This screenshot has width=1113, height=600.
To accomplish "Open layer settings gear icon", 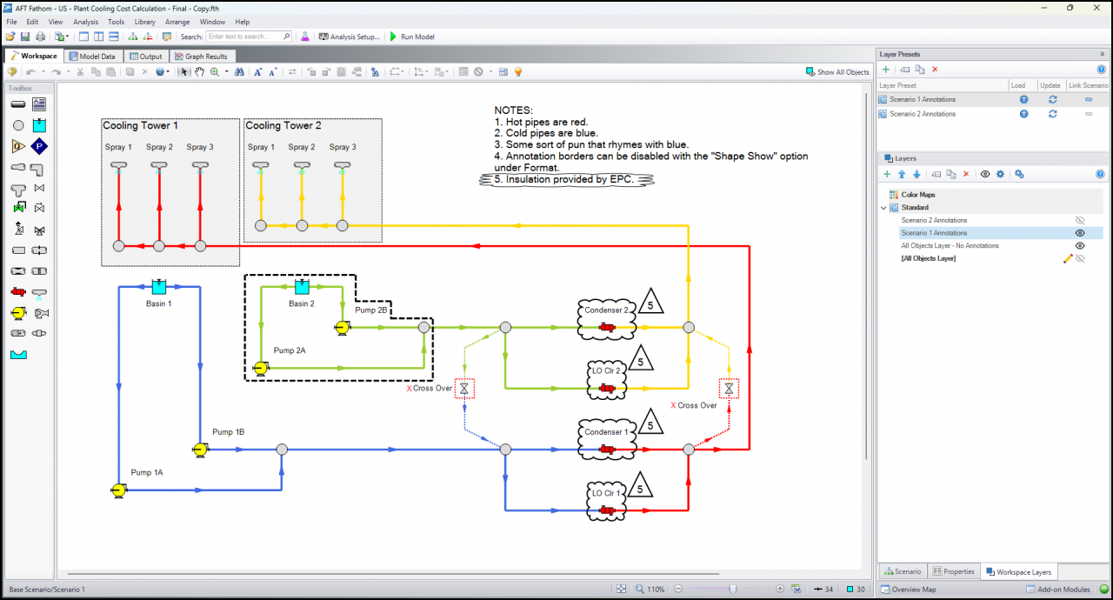I will (1000, 175).
